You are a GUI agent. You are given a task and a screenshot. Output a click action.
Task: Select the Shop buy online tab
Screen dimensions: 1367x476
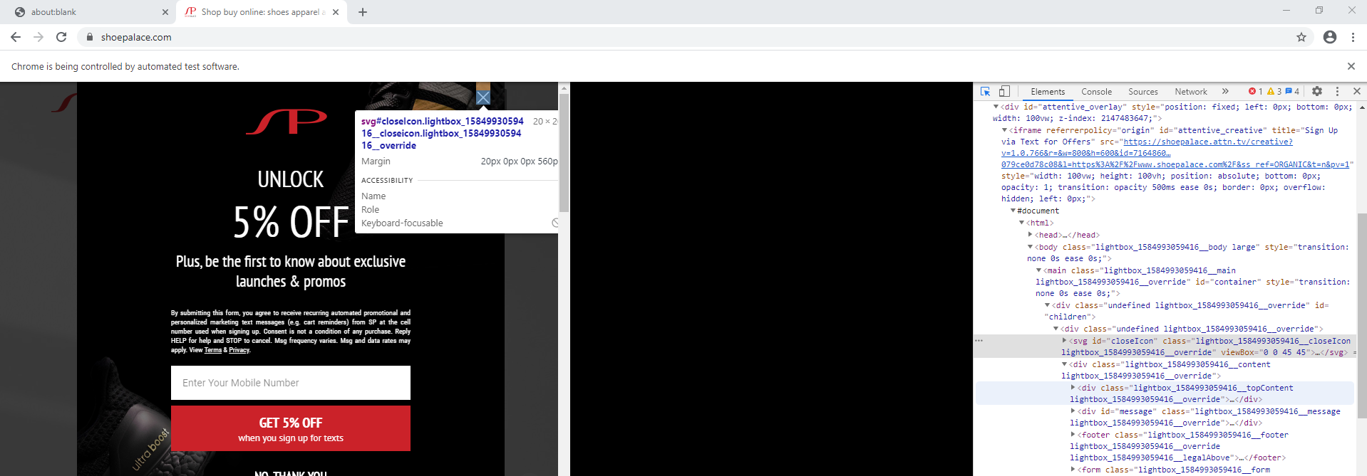tap(261, 12)
